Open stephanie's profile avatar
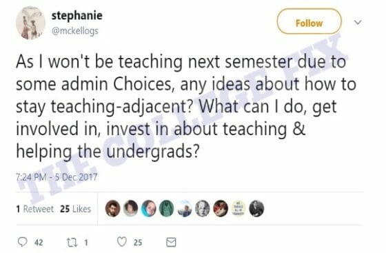386x253 pixels. tap(30, 23)
